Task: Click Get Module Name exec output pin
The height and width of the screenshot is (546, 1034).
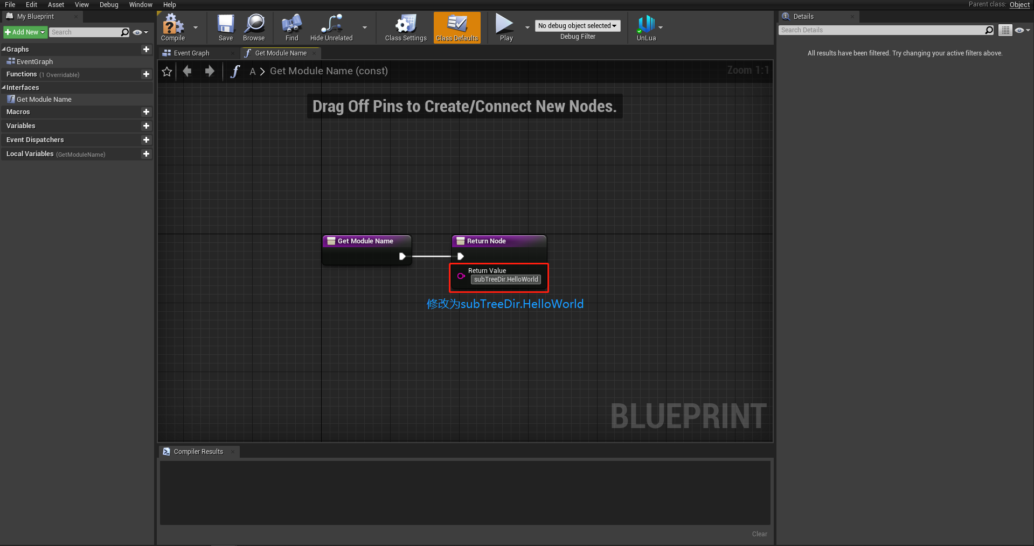Action: (x=402, y=256)
